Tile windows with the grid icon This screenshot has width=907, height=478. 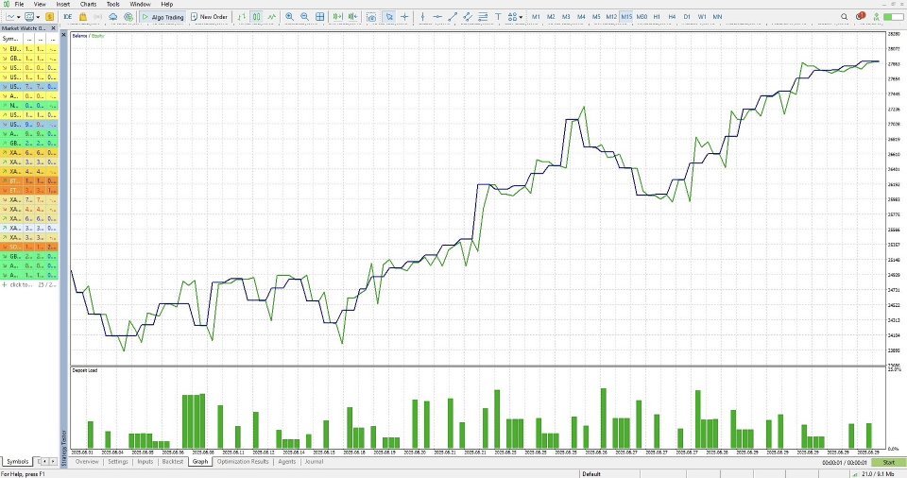[319, 17]
